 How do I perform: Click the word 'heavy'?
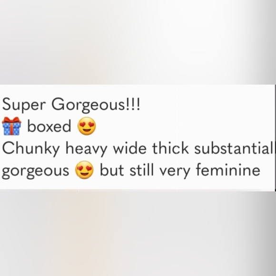point(87,149)
